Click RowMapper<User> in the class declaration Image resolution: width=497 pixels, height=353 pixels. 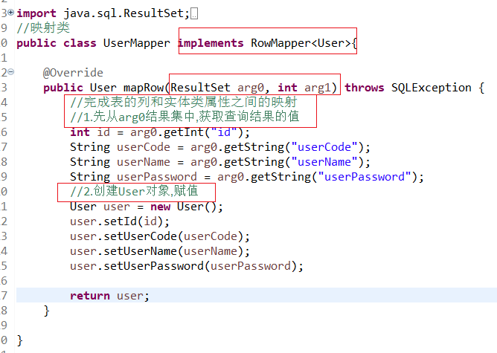(x=301, y=43)
